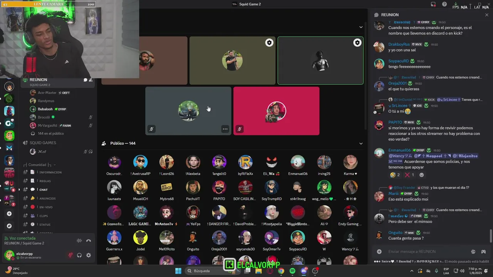Screen dimensions: 493x277
Task: Open Spotify from the taskbar
Action: [292, 271]
